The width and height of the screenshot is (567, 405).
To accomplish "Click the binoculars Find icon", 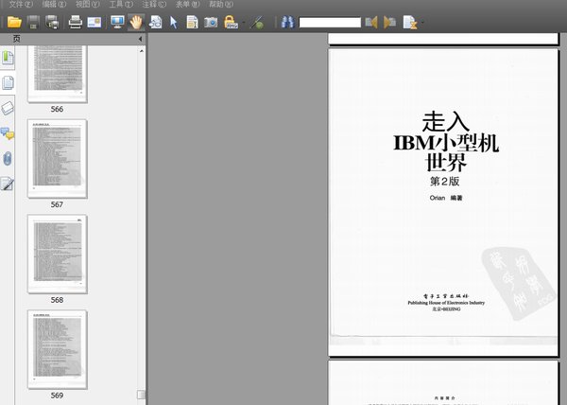I will 288,21.
